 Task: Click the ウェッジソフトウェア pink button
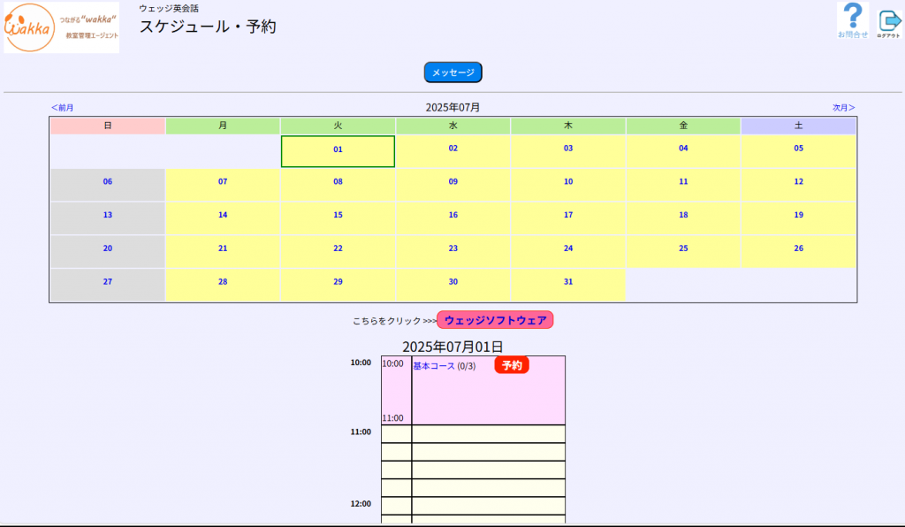(x=495, y=320)
